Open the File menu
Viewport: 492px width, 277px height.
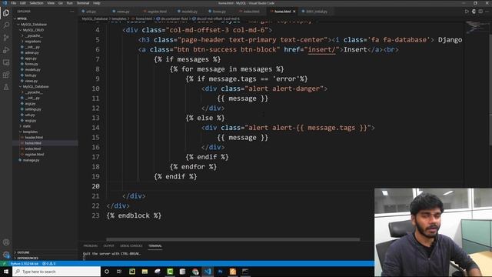coord(14,3)
